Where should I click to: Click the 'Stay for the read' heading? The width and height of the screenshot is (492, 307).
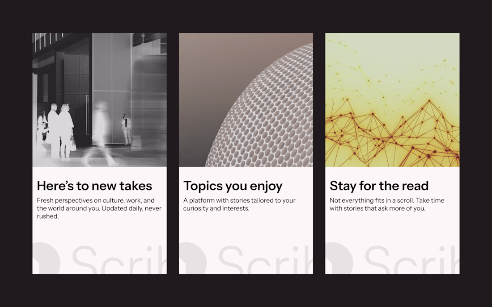379,186
